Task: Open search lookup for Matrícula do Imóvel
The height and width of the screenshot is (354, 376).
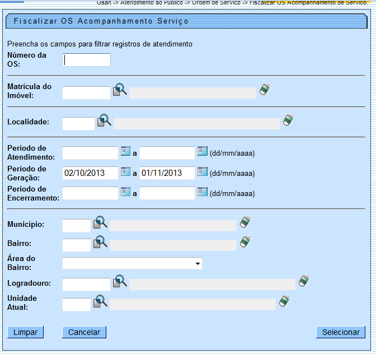Action: [120, 90]
